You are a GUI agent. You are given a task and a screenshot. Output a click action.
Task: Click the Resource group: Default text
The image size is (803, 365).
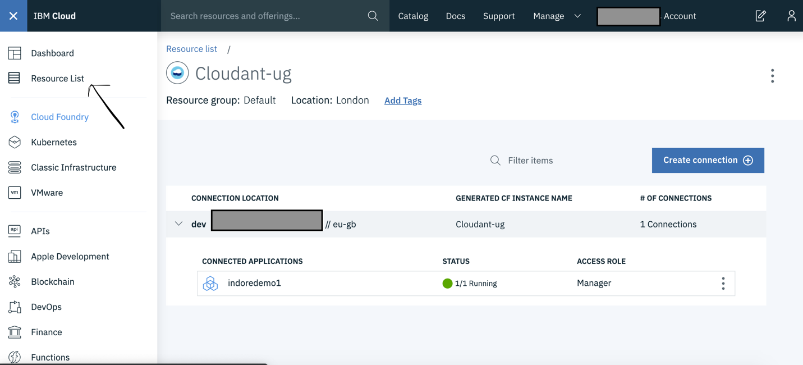pyautogui.click(x=221, y=101)
